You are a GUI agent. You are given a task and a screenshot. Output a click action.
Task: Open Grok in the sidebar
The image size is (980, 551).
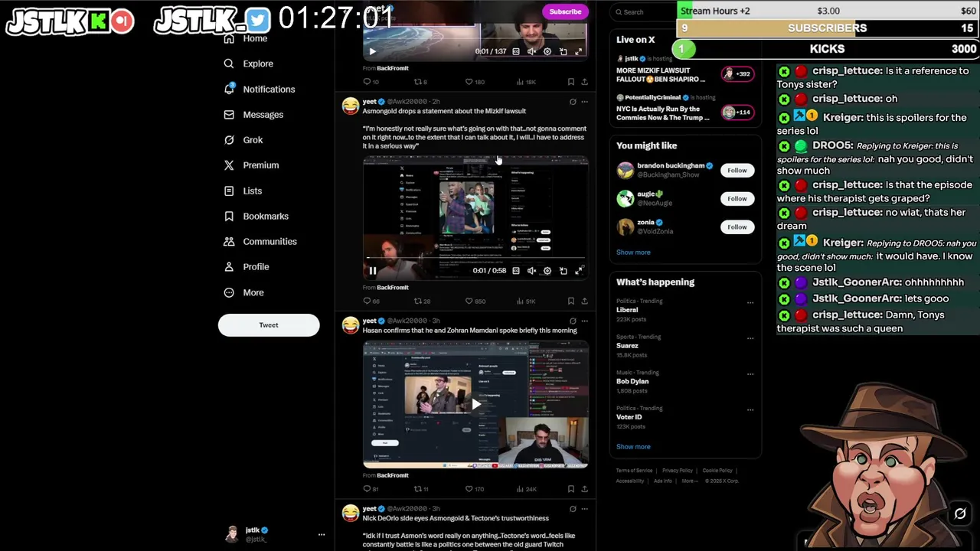click(x=243, y=140)
